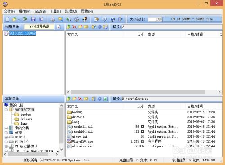Click the New image icon in main toolbar
The width and height of the screenshot is (225, 165).
(x=8, y=19)
